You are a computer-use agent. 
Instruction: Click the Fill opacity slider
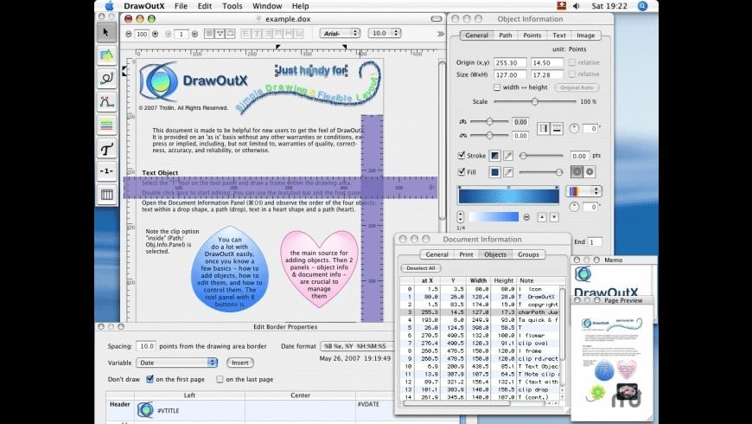click(540, 172)
